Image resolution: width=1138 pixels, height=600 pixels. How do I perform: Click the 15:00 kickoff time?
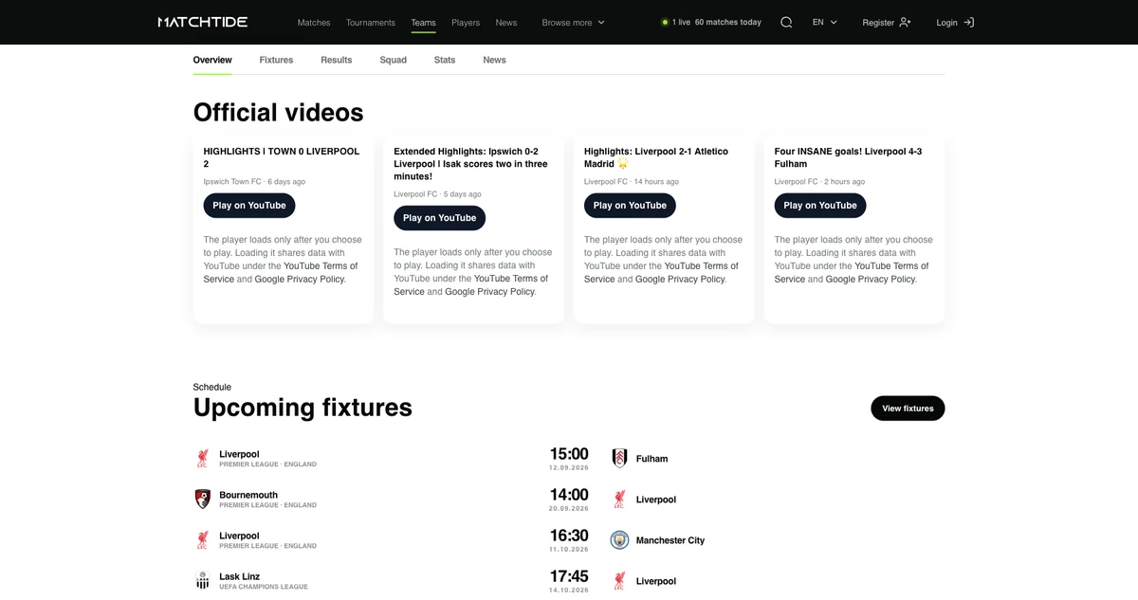click(x=569, y=454)
